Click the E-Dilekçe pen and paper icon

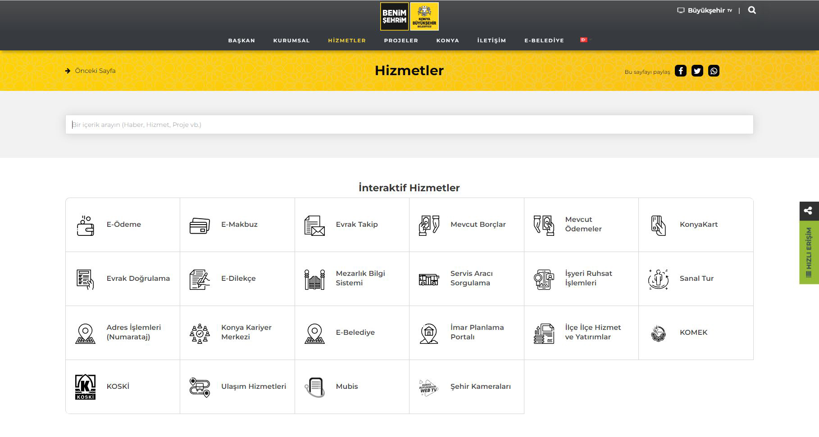pyautogui.click(x=200, y=279)
